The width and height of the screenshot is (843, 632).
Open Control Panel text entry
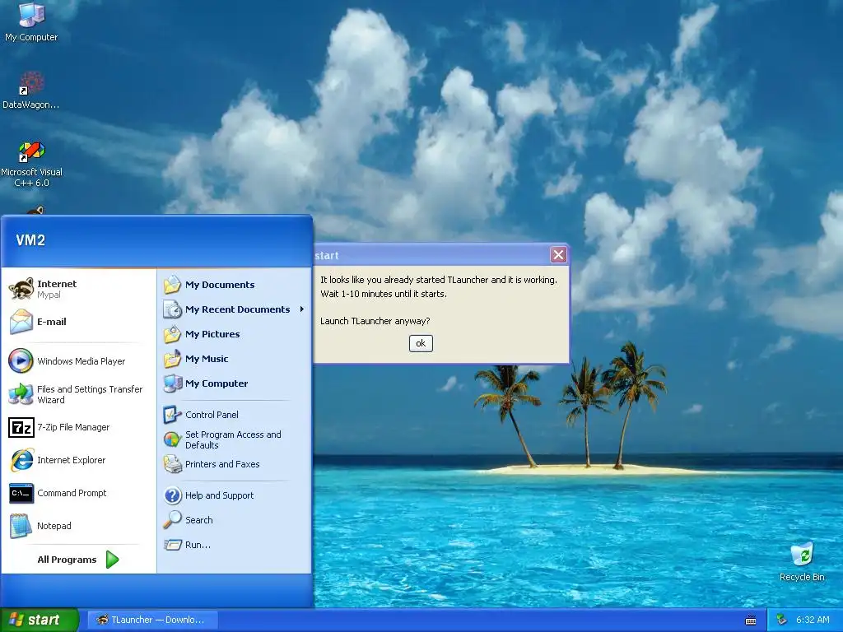[x=212, y=415]
